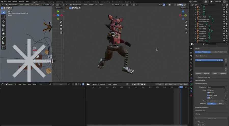Open Display As Stick dropdown
Image resolution: width=229 pixels, height=126 pixels.
pos(216,87)
